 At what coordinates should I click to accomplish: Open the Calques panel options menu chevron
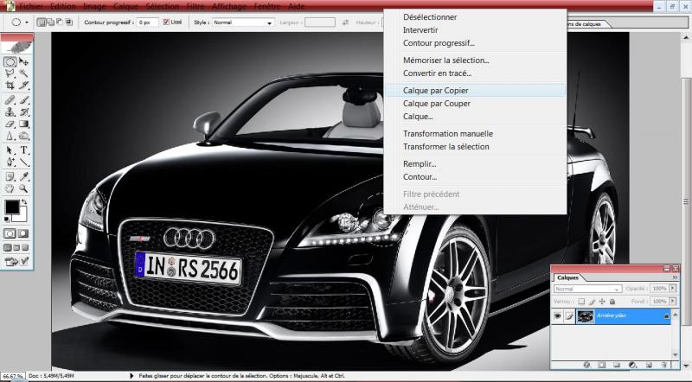675,277
